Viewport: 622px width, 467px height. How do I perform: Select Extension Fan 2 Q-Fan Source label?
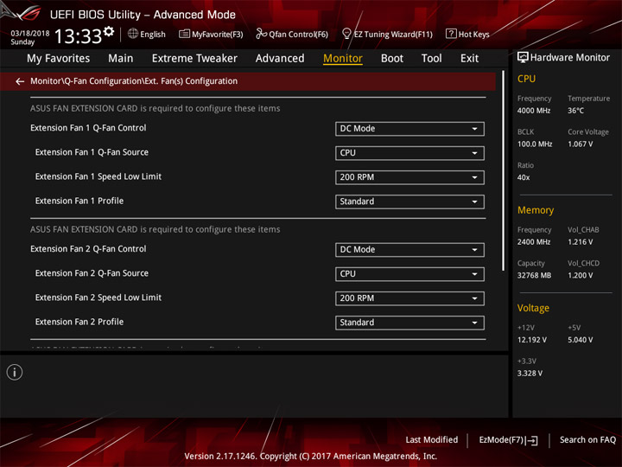pos(92,273)
